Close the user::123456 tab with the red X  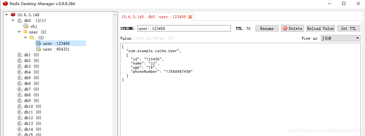tap(190, 17)
